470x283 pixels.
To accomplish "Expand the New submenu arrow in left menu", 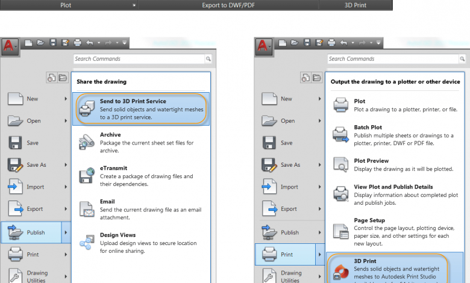I will click(x=66, y=99).
